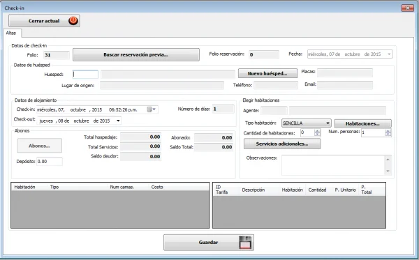Click the Total hospedaje value field
Viewport: 419px width, 260px height.
140,137
